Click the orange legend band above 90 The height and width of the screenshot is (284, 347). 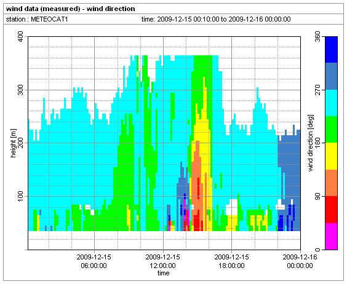(x=331, y=183)
